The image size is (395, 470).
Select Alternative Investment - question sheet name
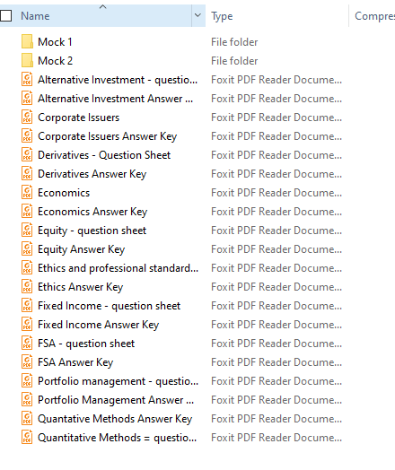(118, 80)
